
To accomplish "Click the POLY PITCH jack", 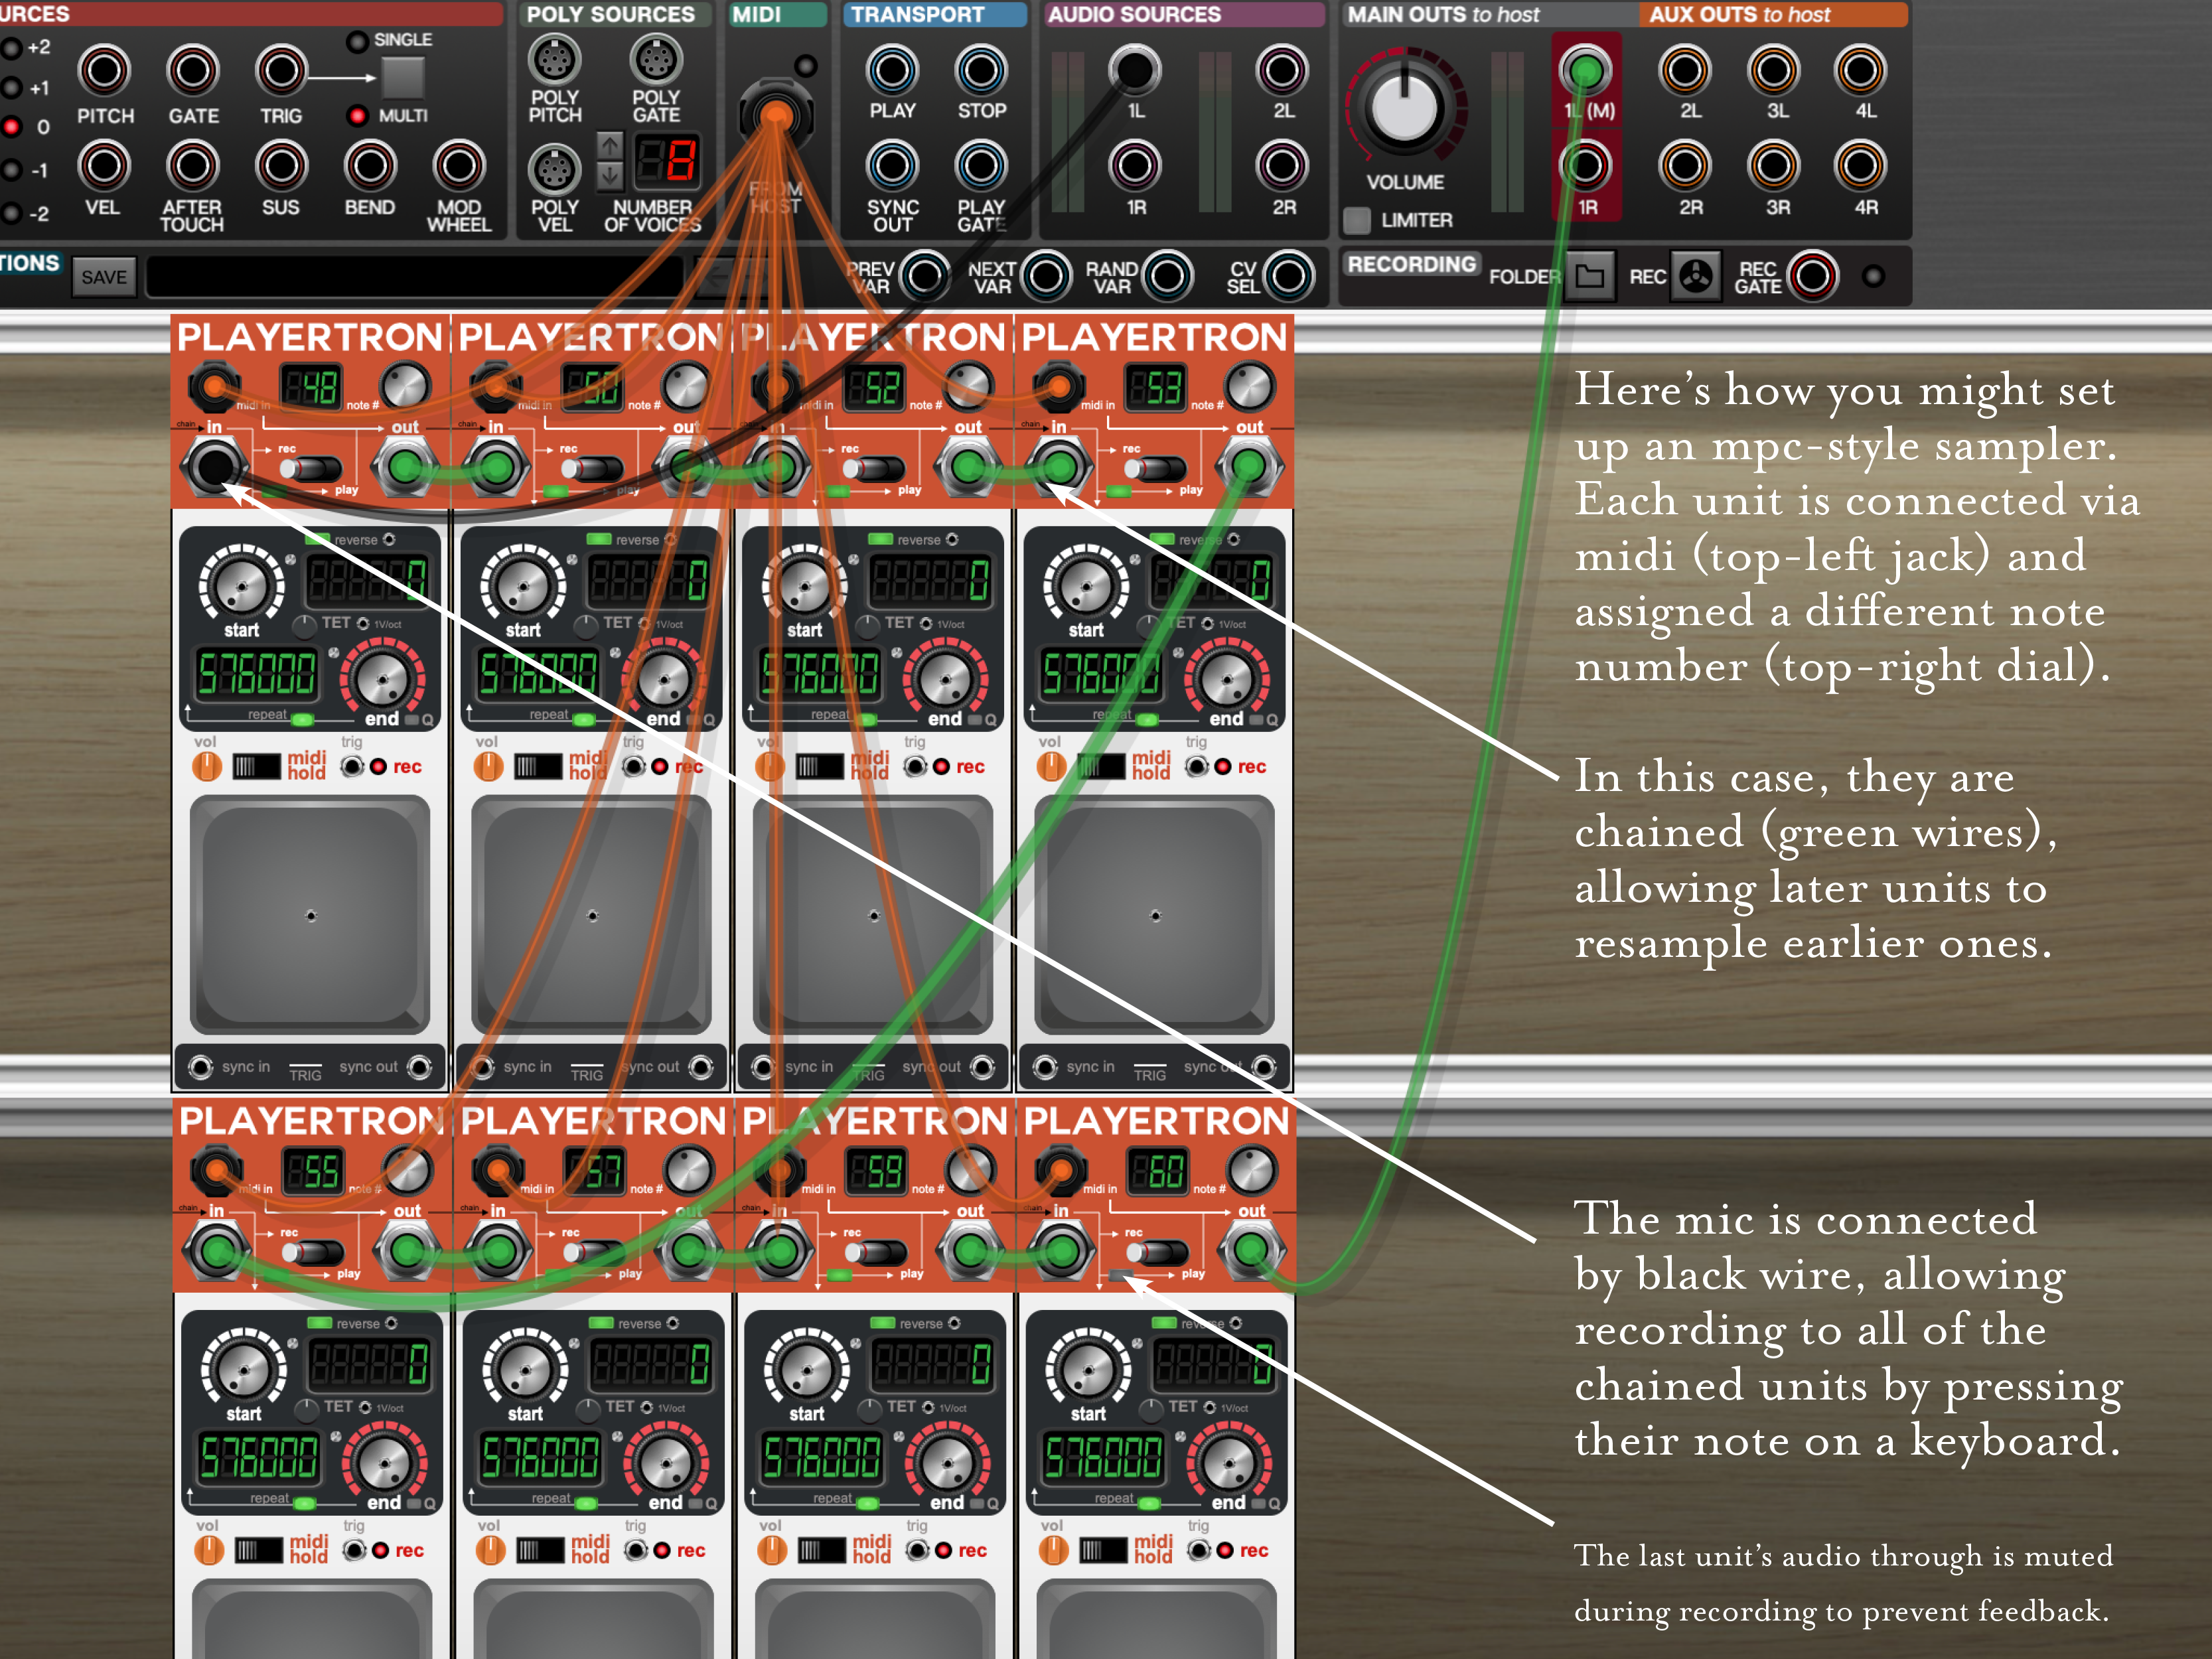I will [554, 61].
